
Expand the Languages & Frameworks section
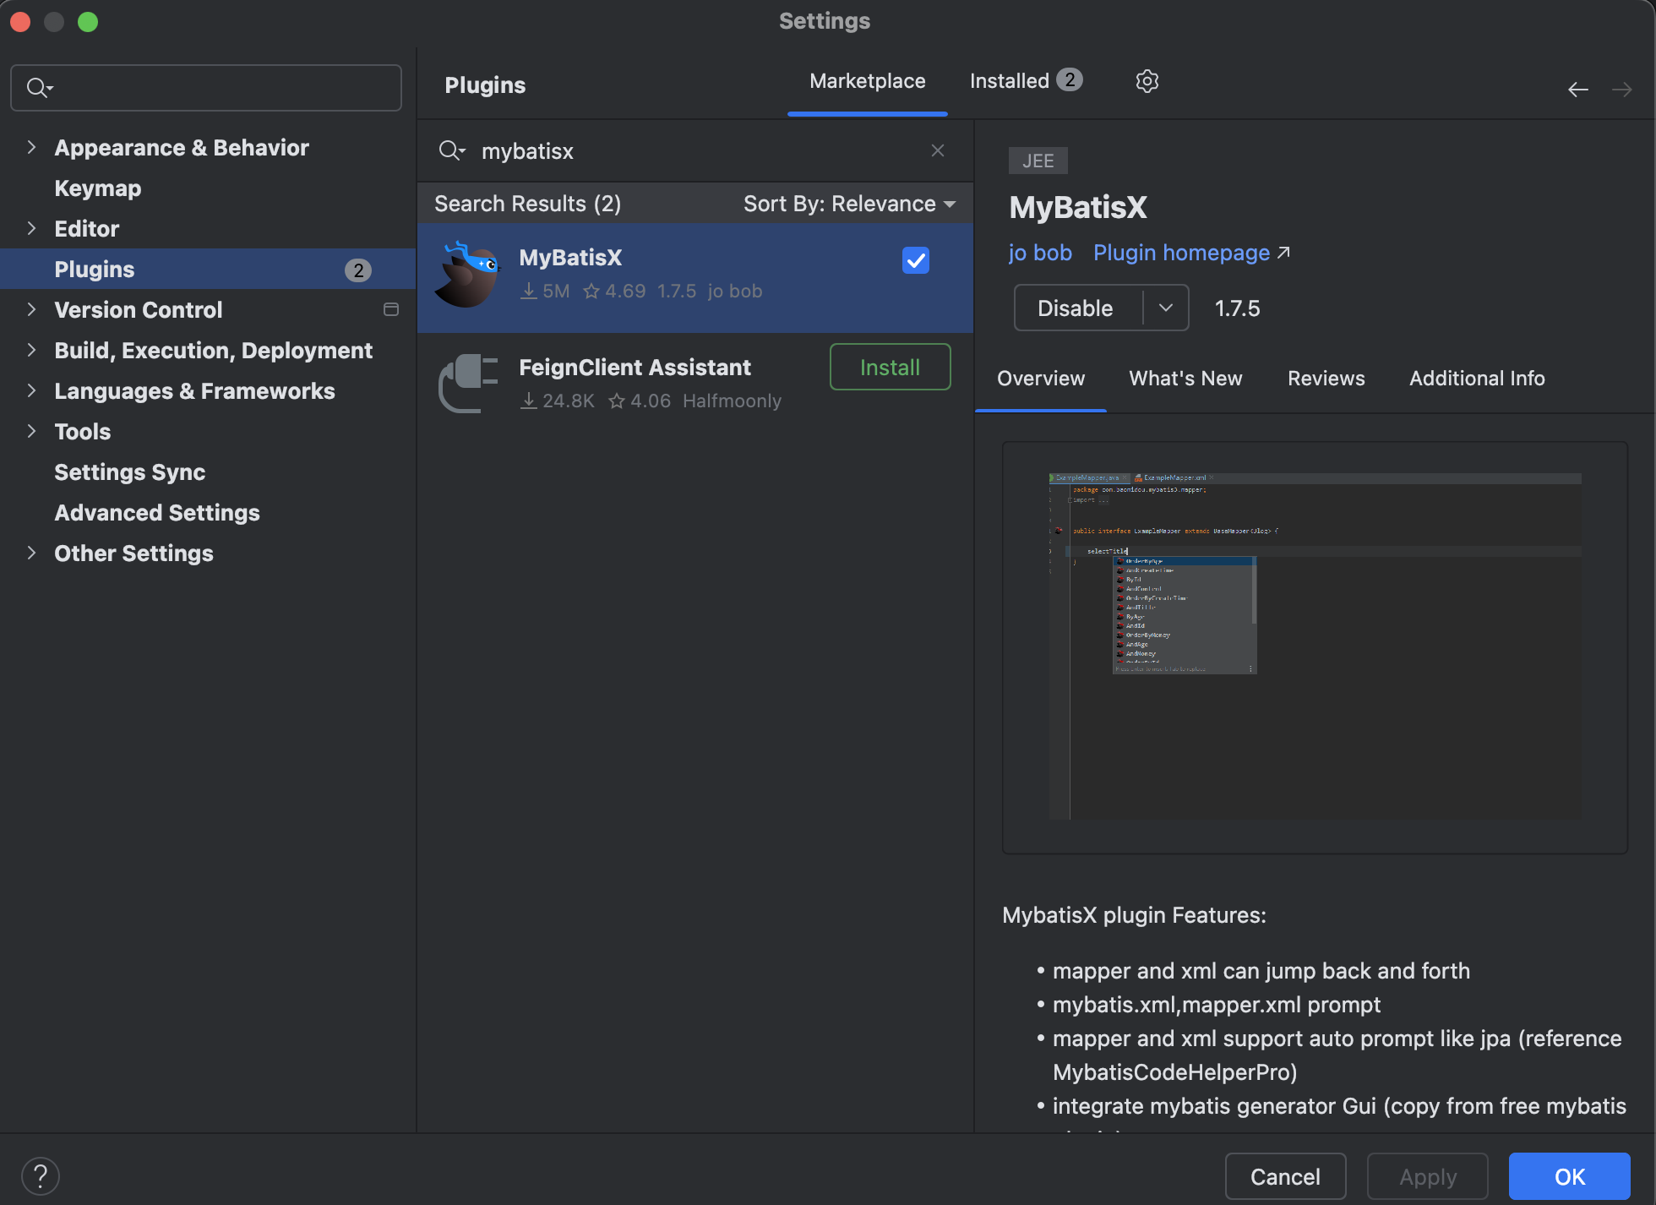click(x=31, y=390)
